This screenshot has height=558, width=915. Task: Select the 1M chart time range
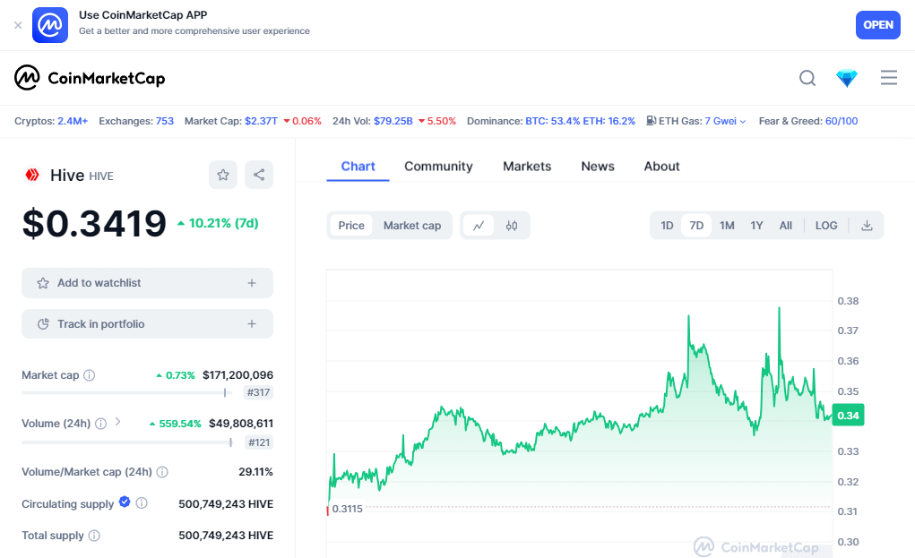pyautogui.click(x=727, y=226)
